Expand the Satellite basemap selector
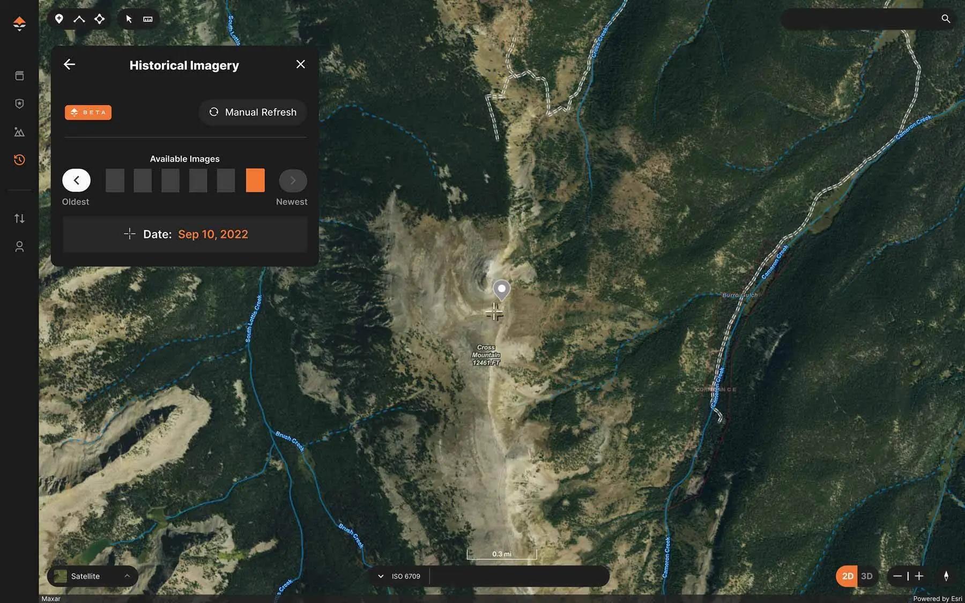 (93, 576)
